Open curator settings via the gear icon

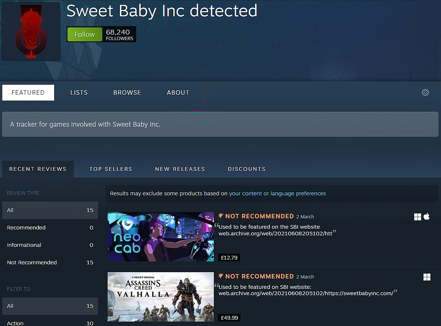click(x=425, y=92)
